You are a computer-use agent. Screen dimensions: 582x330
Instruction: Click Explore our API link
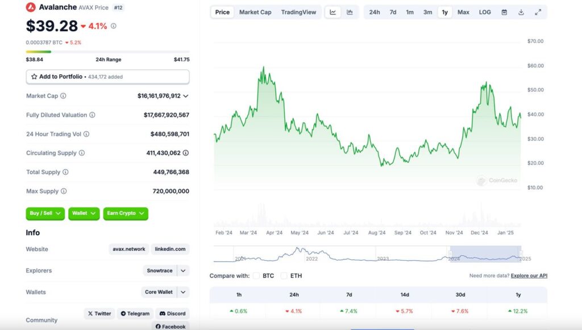(529, 276)
